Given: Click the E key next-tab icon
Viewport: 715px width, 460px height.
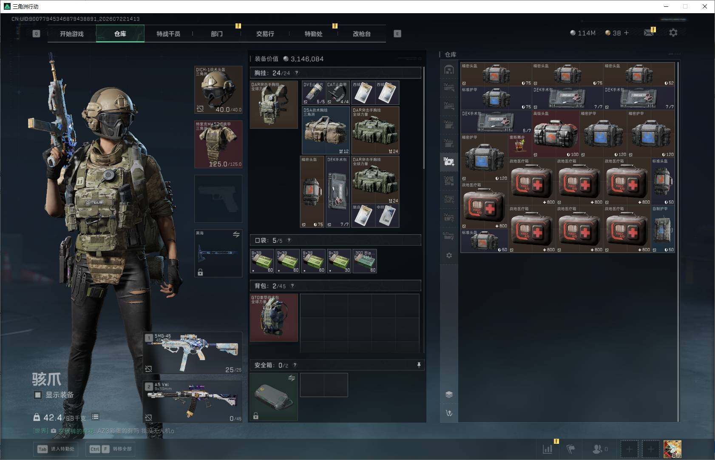Looking at the screenshot, I should coord(397,34).
